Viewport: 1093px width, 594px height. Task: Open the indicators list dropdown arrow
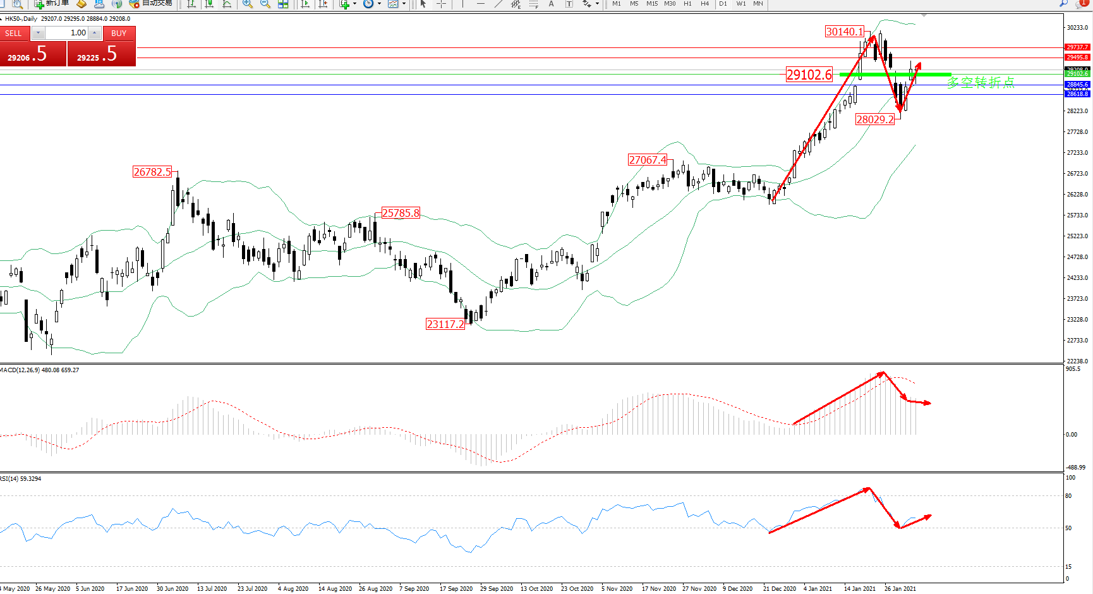point(354,4)
